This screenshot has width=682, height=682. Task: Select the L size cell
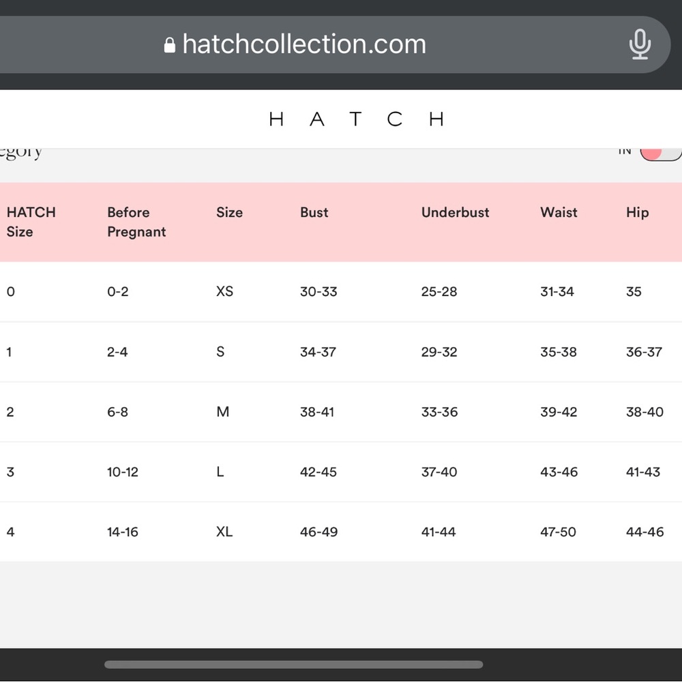tap(220, 471)
